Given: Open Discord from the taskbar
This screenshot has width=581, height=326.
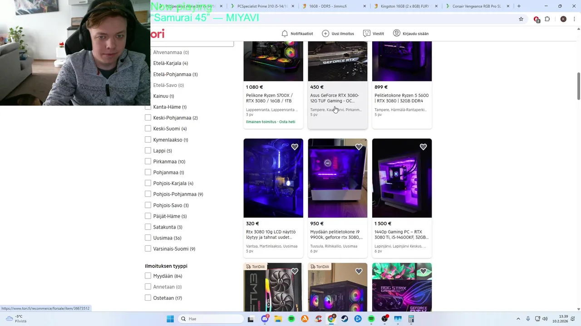Looking at the screenshot, I should point(265,319).
